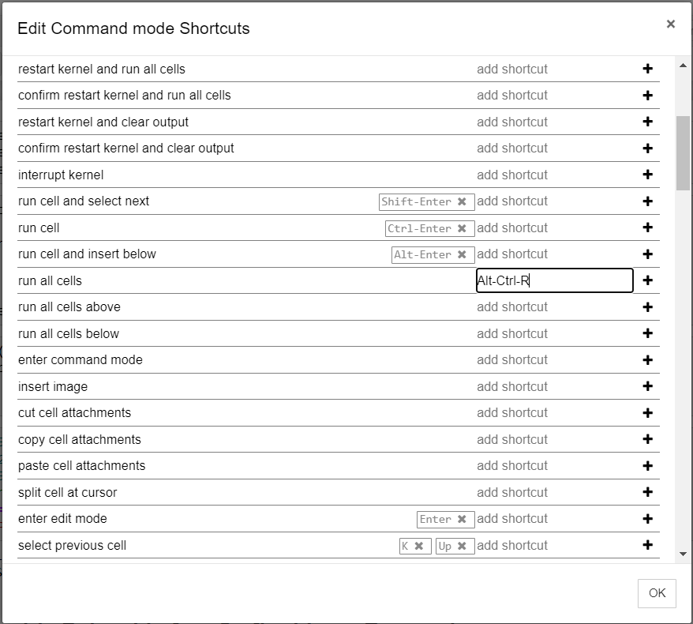Remove the Ctrl-Enter shortcut
693x624 pixels.
462,228
